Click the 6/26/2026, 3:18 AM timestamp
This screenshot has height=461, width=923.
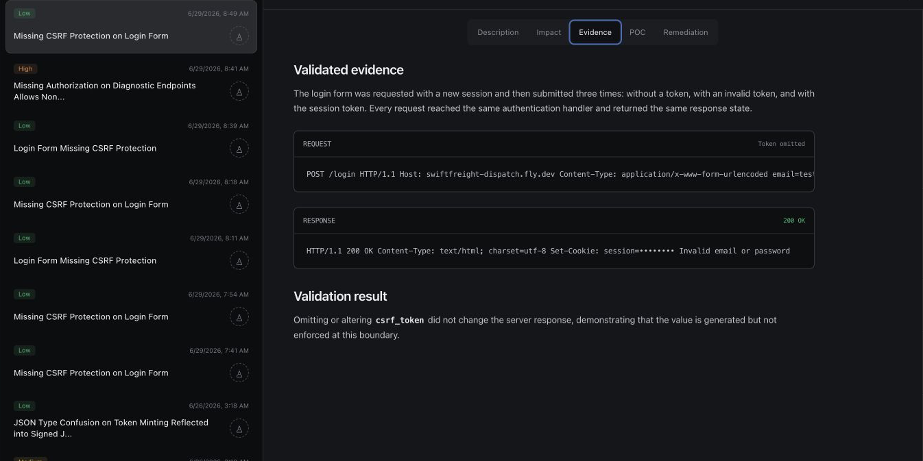click(219, 407)
